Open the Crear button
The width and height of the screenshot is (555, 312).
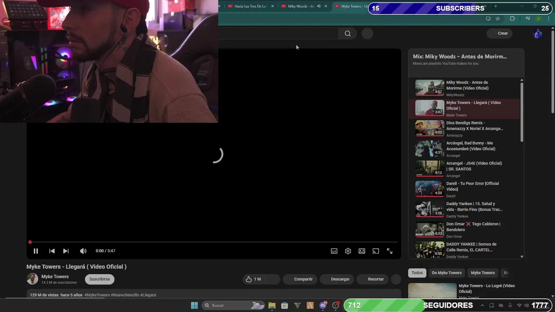pyautogui.click(x=499, y=33)
